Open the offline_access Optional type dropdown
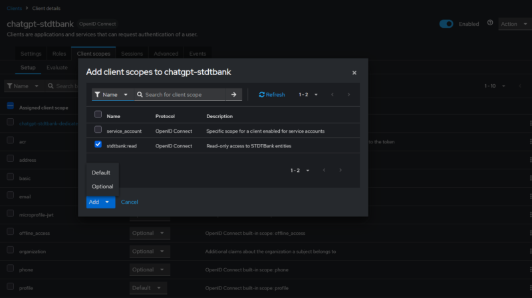 click(x=149, y=233)
